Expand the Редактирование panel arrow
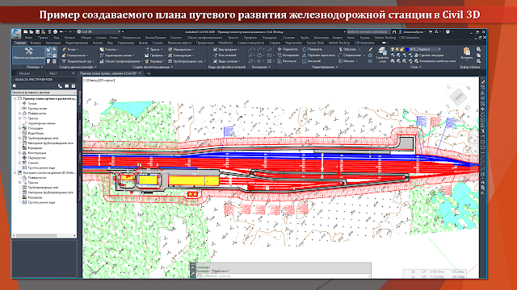 point(337,67)
